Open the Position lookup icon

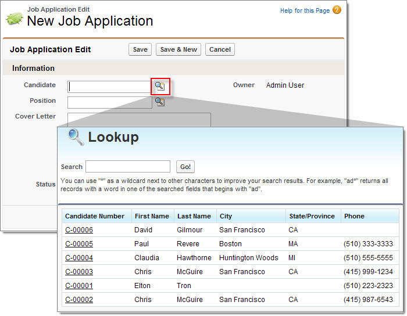click(x=160, y=102)
